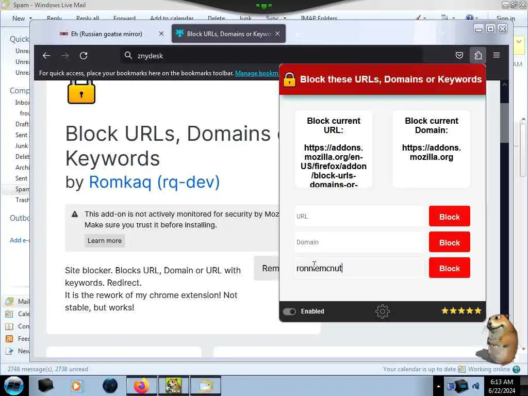Screen dimensions: 528x396
Task: Click the keyword field containing ronniemcnut
Action: click(x=359, y=268)
